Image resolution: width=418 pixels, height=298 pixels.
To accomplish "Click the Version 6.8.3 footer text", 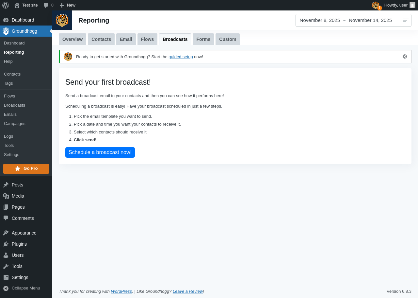I will pyautogui.click(x=399, y=291).
